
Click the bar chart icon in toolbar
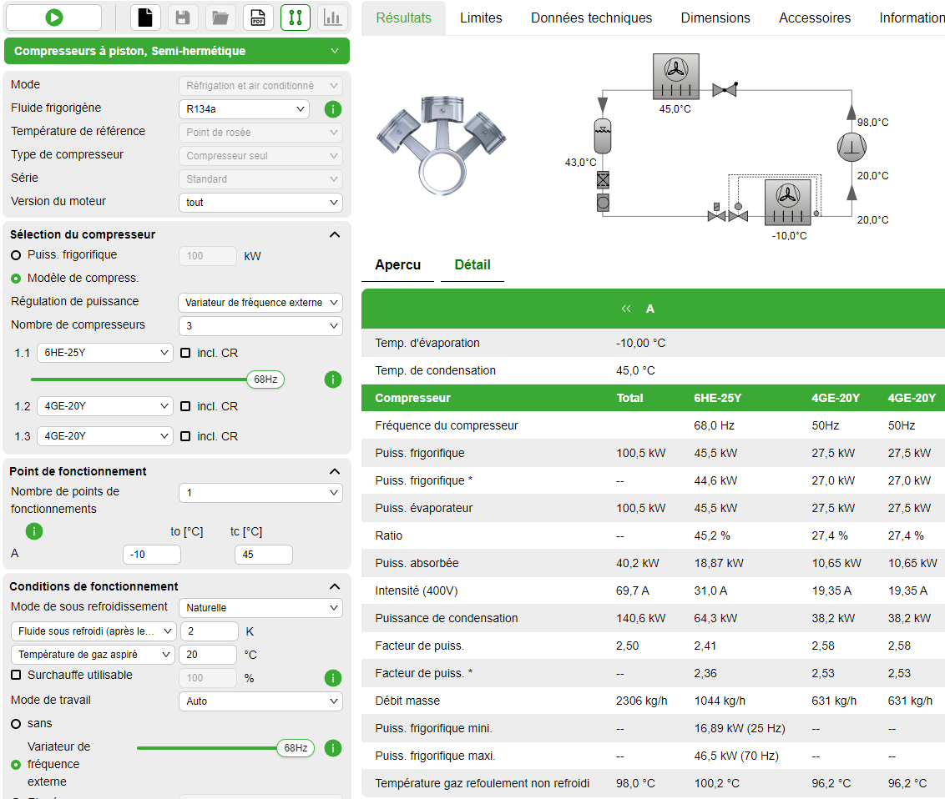(x=332, y=18)
